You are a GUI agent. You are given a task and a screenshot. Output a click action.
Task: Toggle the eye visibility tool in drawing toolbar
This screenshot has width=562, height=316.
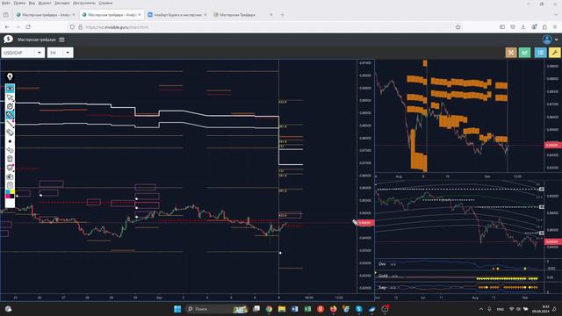click(x=10, y=88)
